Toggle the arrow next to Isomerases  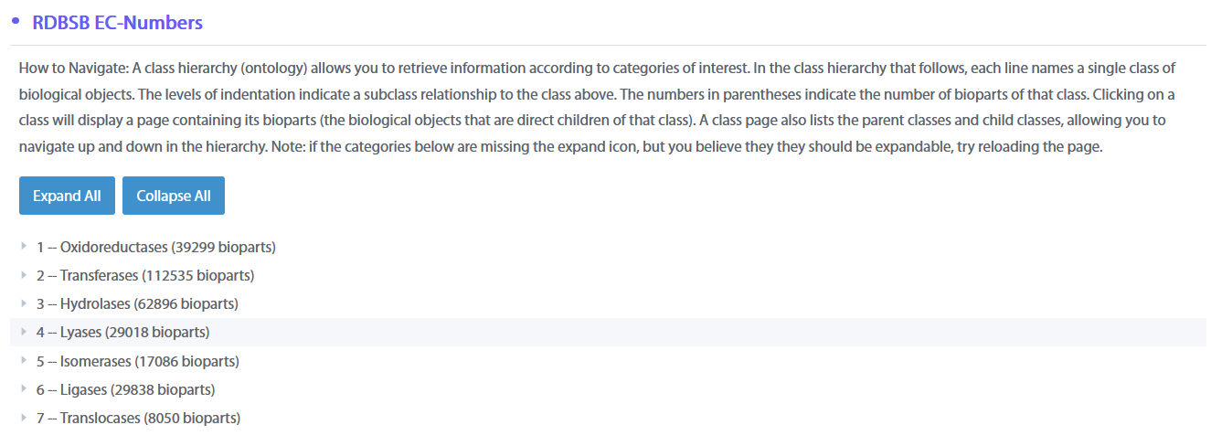[x=23, y=361]
